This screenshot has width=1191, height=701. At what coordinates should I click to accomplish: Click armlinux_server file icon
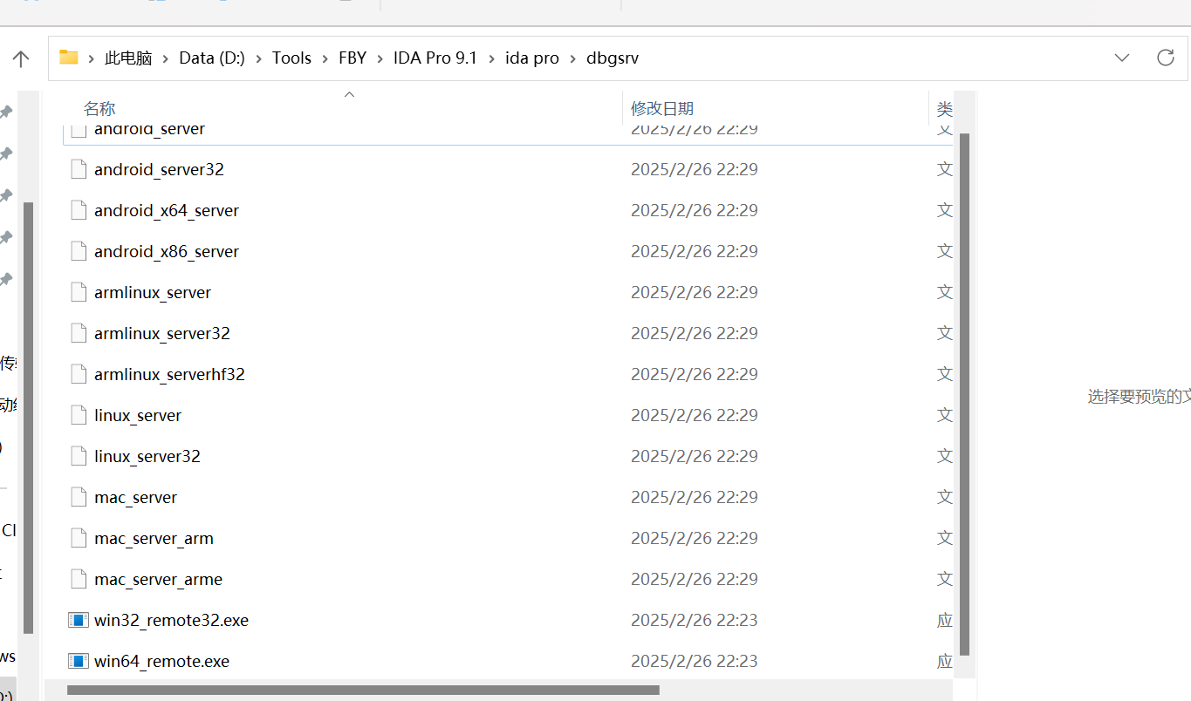79,292
